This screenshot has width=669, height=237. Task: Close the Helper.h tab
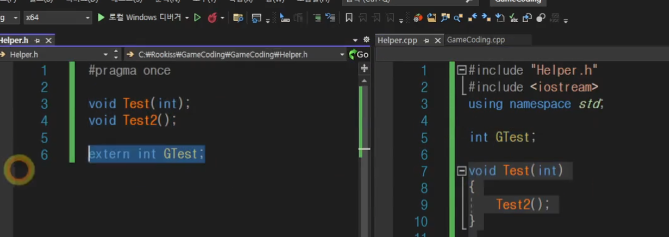tap(48, 41)
